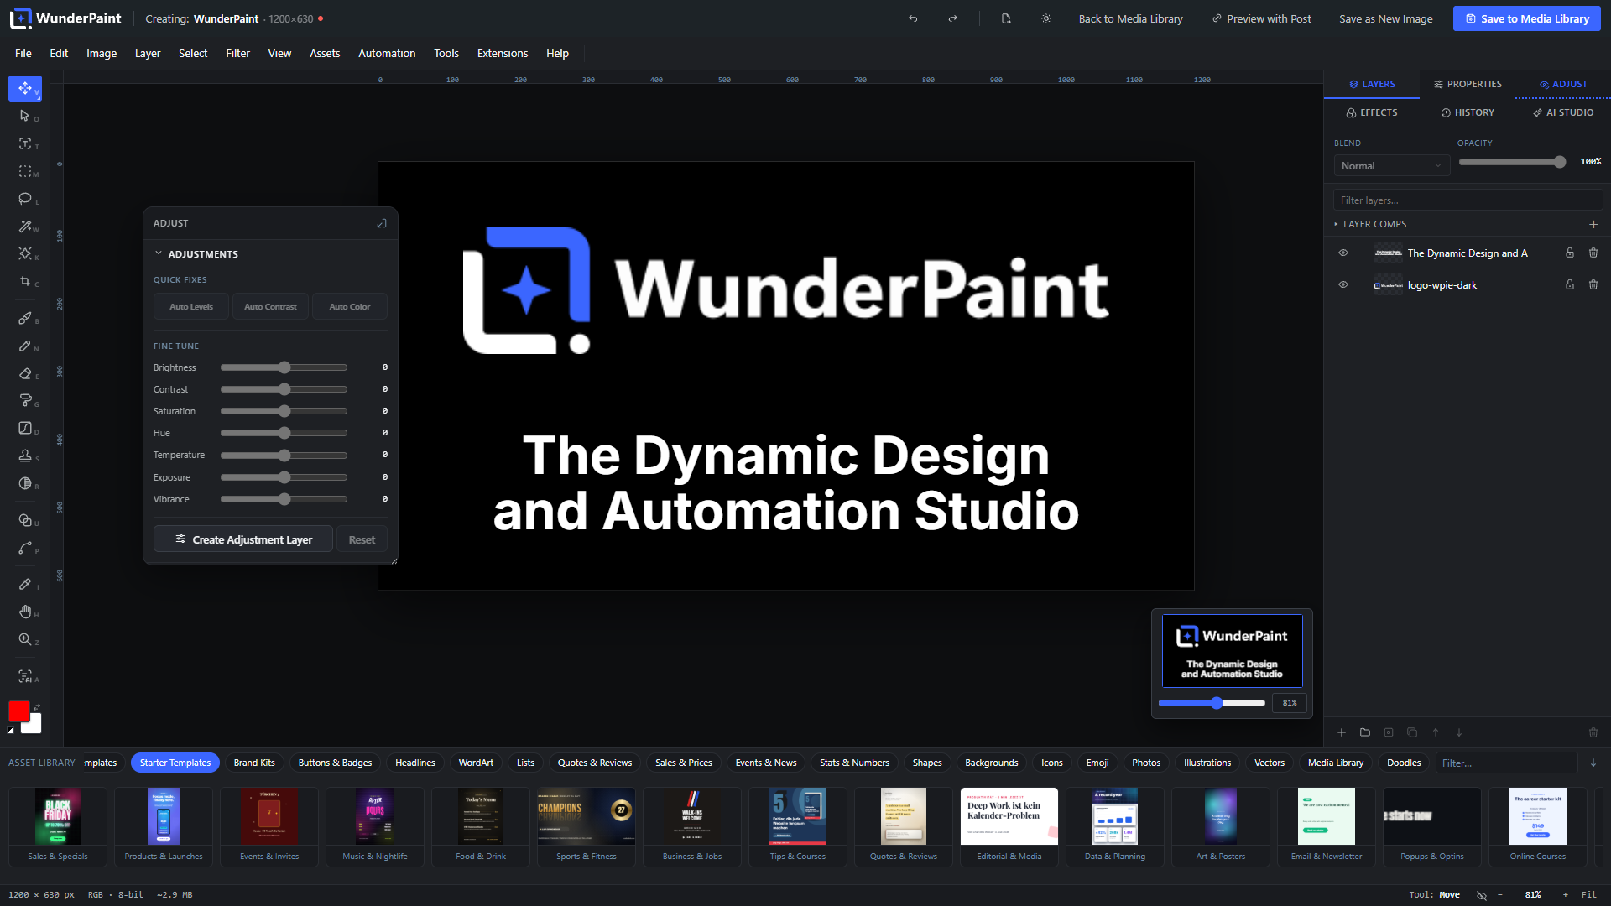Select the Pen path tool
Image resolution: width=1611 pixels, height=906 pixels.
coord(25,549)
